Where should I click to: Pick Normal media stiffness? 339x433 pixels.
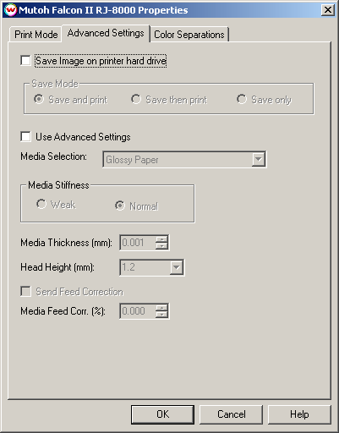[x=120, y=206]
